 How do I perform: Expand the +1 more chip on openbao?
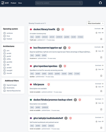(x=77, y=74)
